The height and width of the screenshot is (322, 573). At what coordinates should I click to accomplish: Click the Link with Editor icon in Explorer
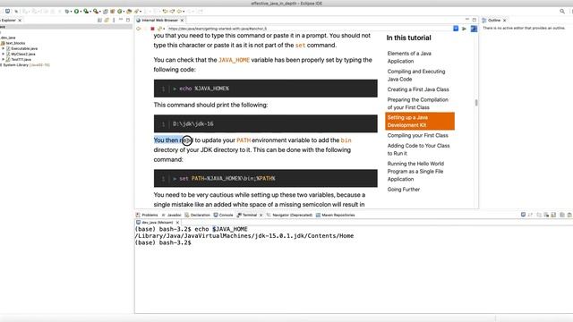tap(107, 20)
